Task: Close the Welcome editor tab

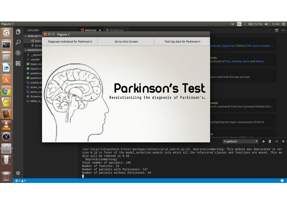Action: pos(100,30)
